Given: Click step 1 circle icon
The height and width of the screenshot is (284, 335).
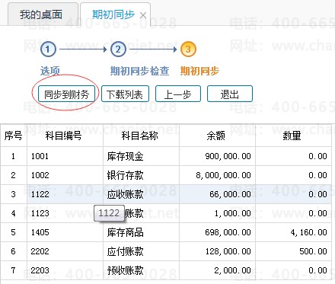Looking at the screenshot, I should coord(48,49).
